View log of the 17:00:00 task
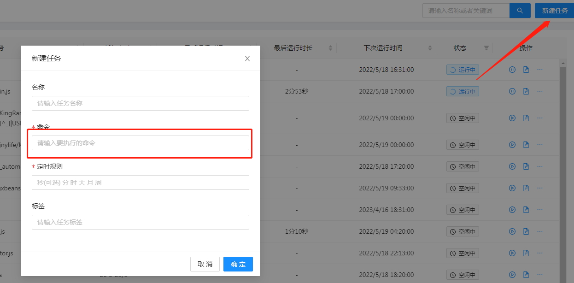 coord(526,91)
